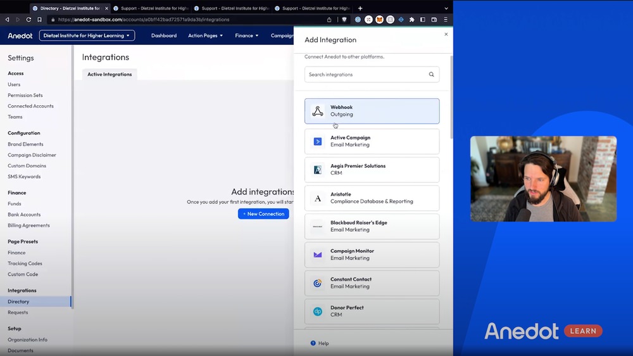Image resolution: width=633 pixels, height=356 pixels.
Task: Open Billing Agreements settings
Action: 28,226
